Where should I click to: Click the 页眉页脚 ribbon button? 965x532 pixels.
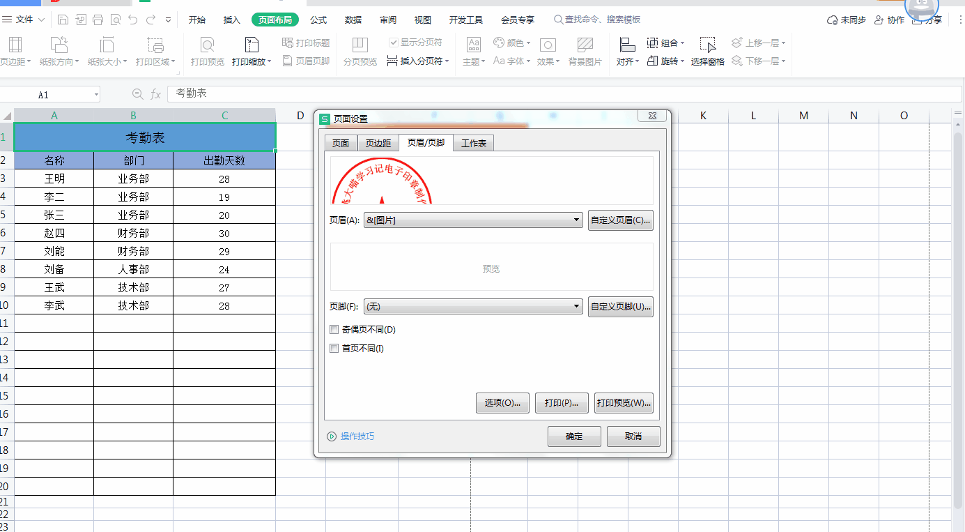click(306, 61)
